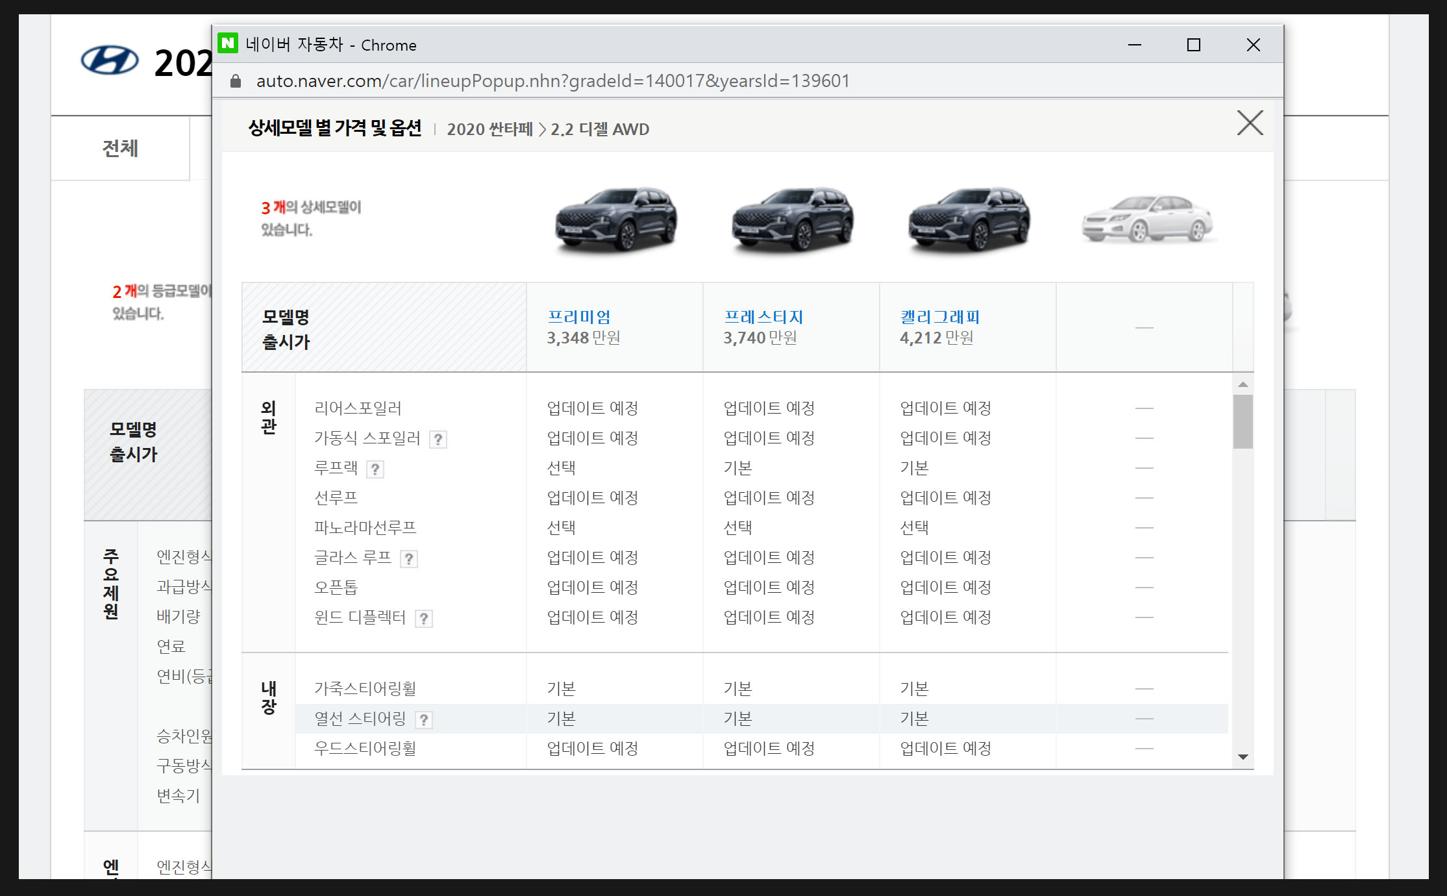Click the help icon next to 루프랙
The image size is (1447, 896).
[x=375, y=469]
